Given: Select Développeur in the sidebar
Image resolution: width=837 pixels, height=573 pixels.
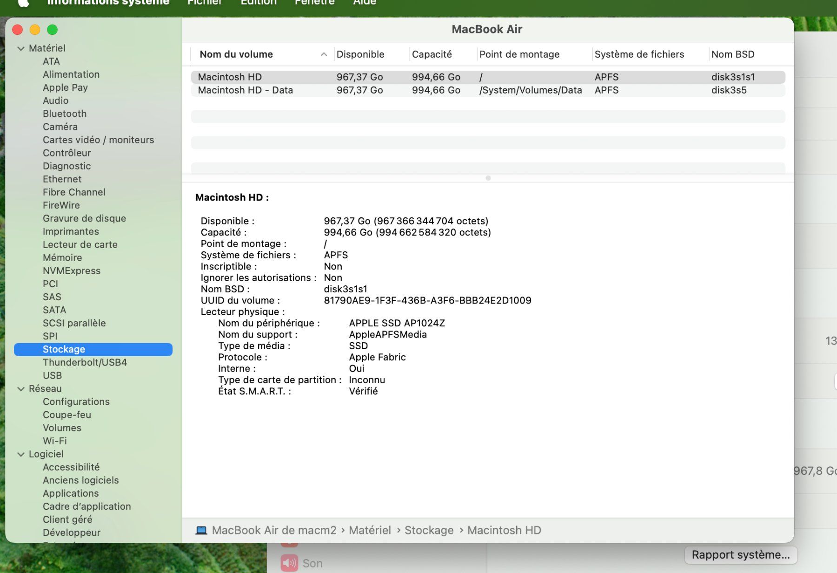Looking at the screenshot, I should [72, 533].
